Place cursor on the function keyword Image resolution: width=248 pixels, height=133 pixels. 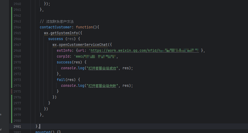point(84,27)
